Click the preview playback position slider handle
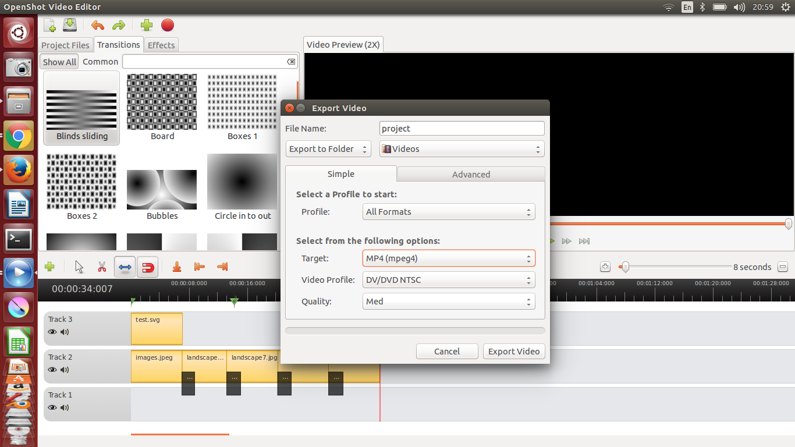The width and height of the screenshot is (795, 447). point(789,223)
